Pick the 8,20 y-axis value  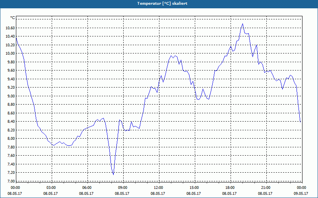[11, 130]
